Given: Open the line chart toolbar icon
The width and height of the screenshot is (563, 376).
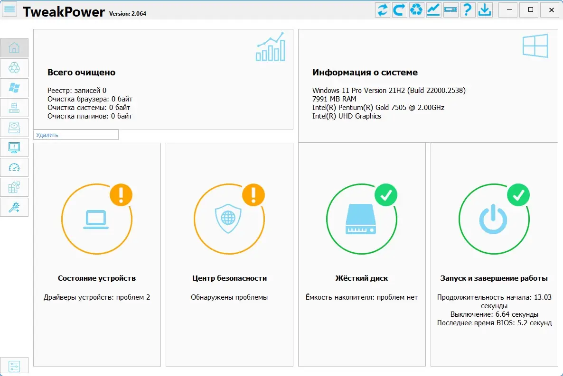Looking at the screenshot, I should 433,9.
